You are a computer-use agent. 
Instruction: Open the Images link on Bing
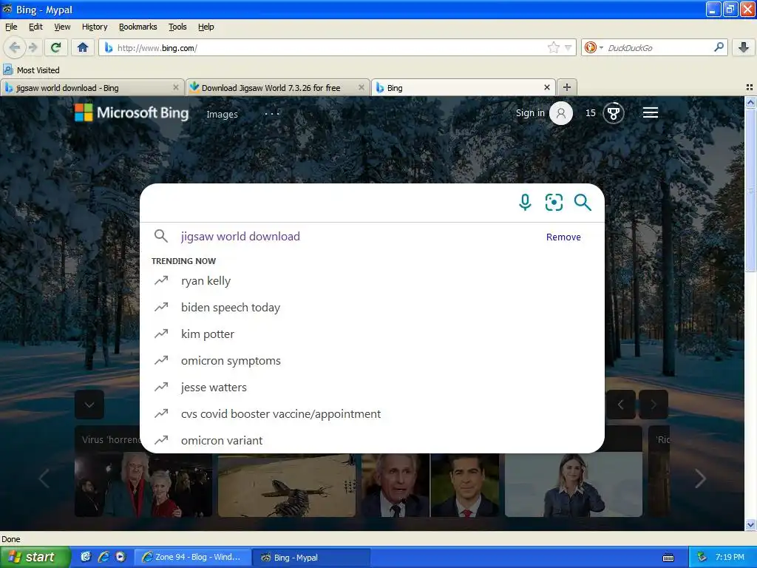[x=222, y=114]
